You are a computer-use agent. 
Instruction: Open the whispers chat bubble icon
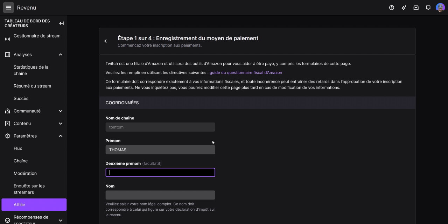tap(428, 8)
